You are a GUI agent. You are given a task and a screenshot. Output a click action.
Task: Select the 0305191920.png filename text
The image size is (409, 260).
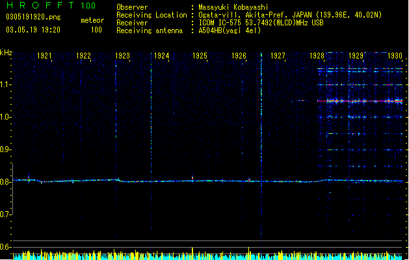[x=33, y=17]
